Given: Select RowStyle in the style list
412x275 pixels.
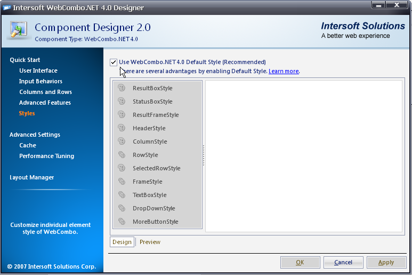Looking at the screenshot, I should [157, 155].
